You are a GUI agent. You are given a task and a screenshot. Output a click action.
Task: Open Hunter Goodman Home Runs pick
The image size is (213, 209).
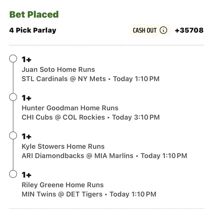70,108
